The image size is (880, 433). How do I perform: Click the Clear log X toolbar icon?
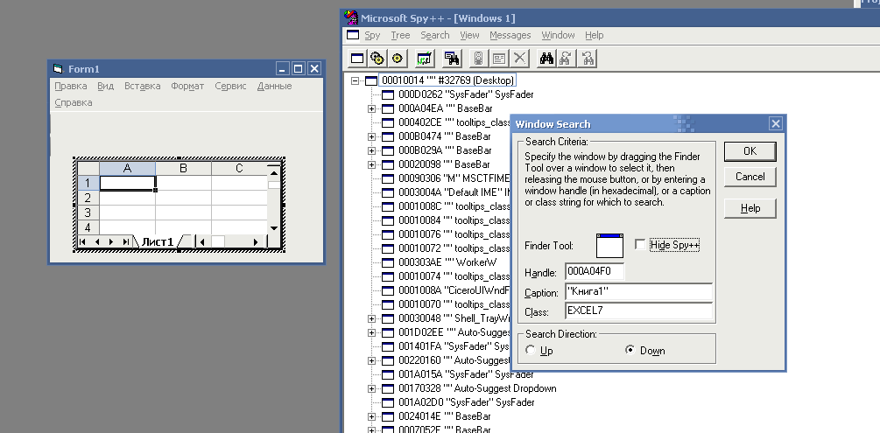[520, 58]
